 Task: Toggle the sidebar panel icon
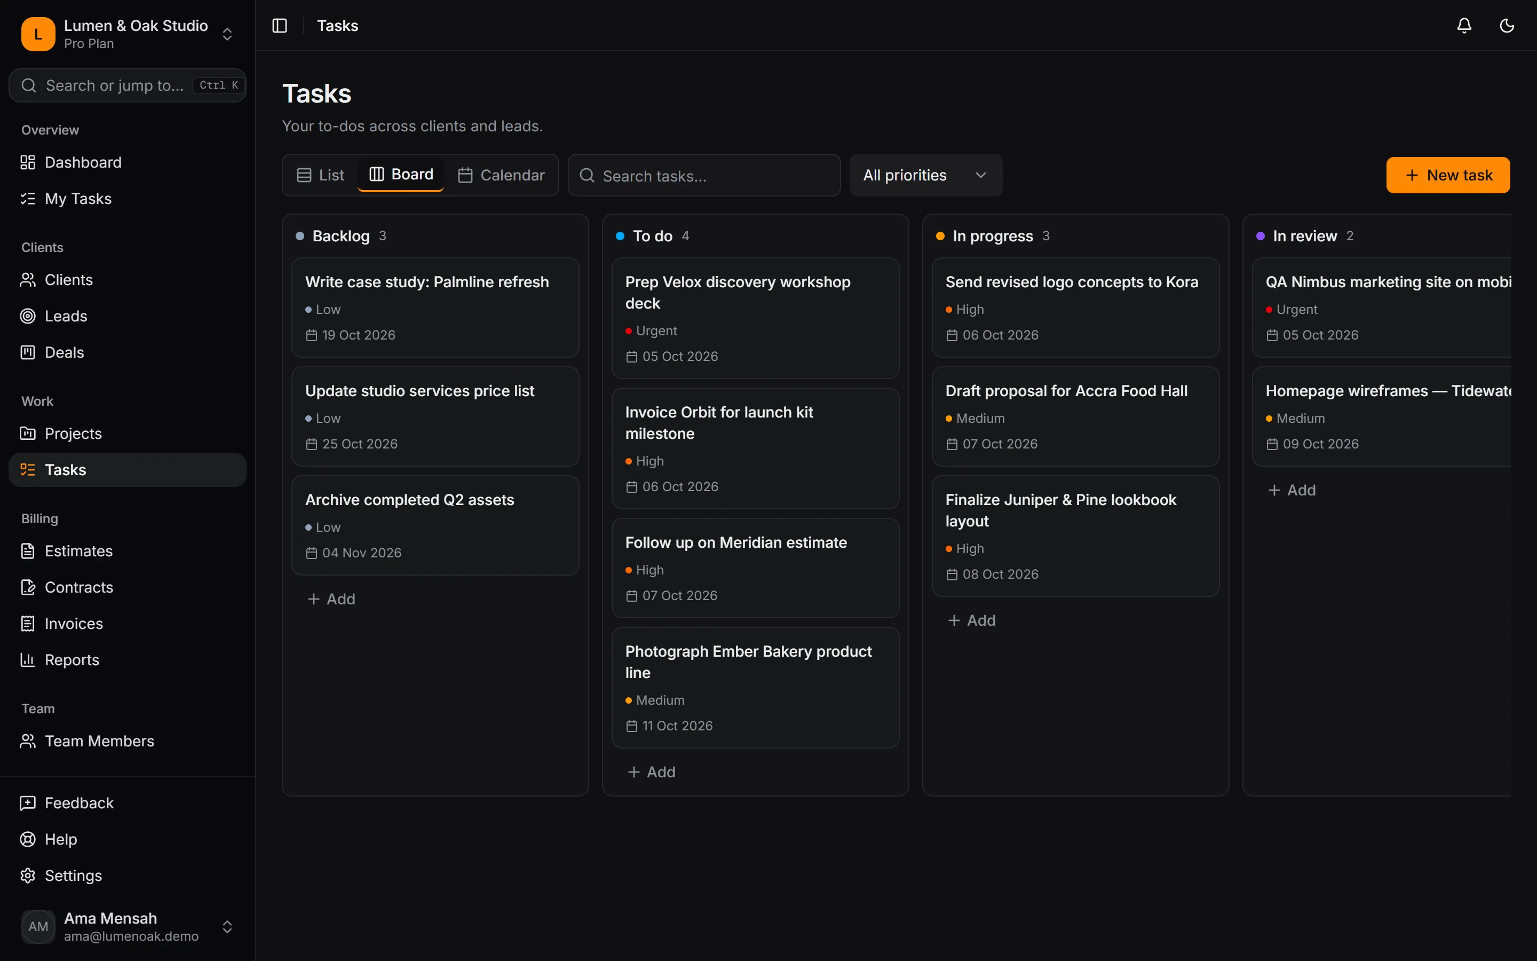click(x=280, y=26)
